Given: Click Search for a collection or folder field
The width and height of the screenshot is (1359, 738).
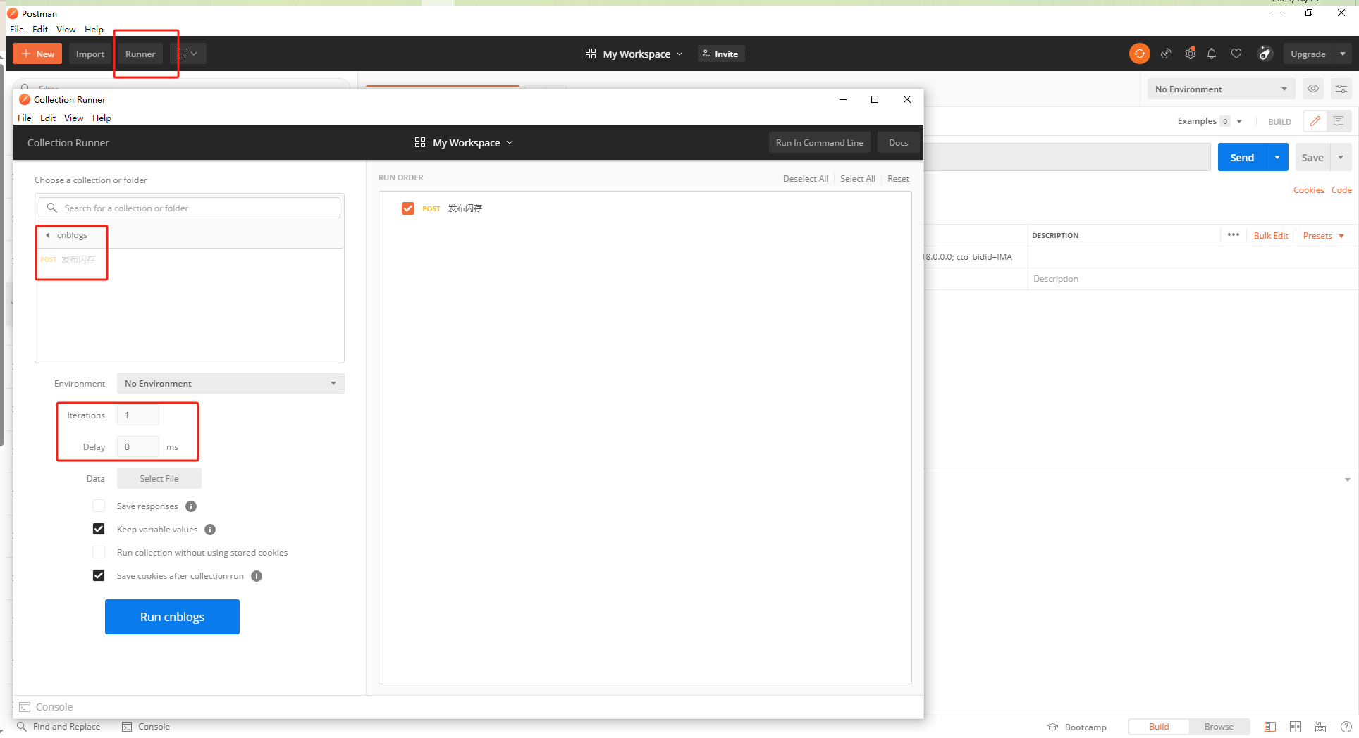Looking at the screenshot, I should click(190, 208).
